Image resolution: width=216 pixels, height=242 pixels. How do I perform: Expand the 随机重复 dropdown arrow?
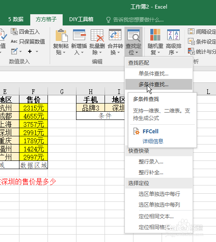159,53
